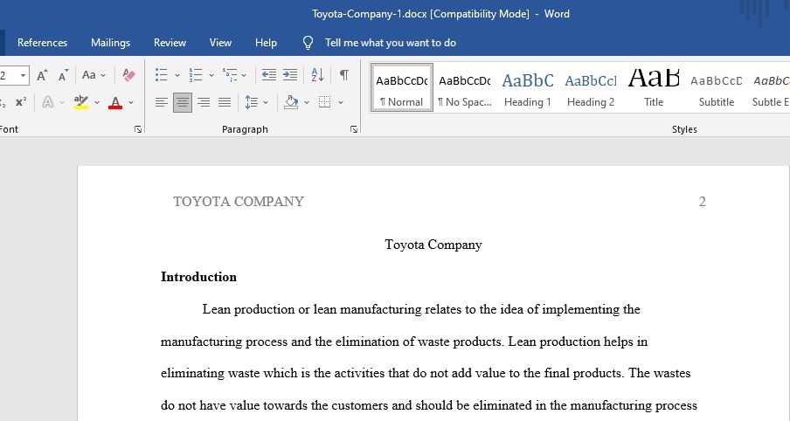Apply Text Effects outlined A icon
The height and width of the screenshot is (421, 790).
[x=48, y=102]
